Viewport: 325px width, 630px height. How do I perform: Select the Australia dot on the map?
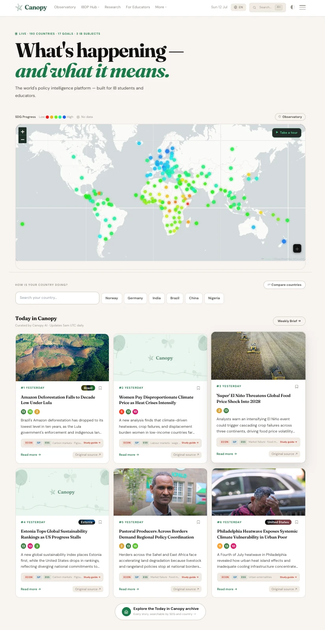pyautogui.click(x=254, y=227)
